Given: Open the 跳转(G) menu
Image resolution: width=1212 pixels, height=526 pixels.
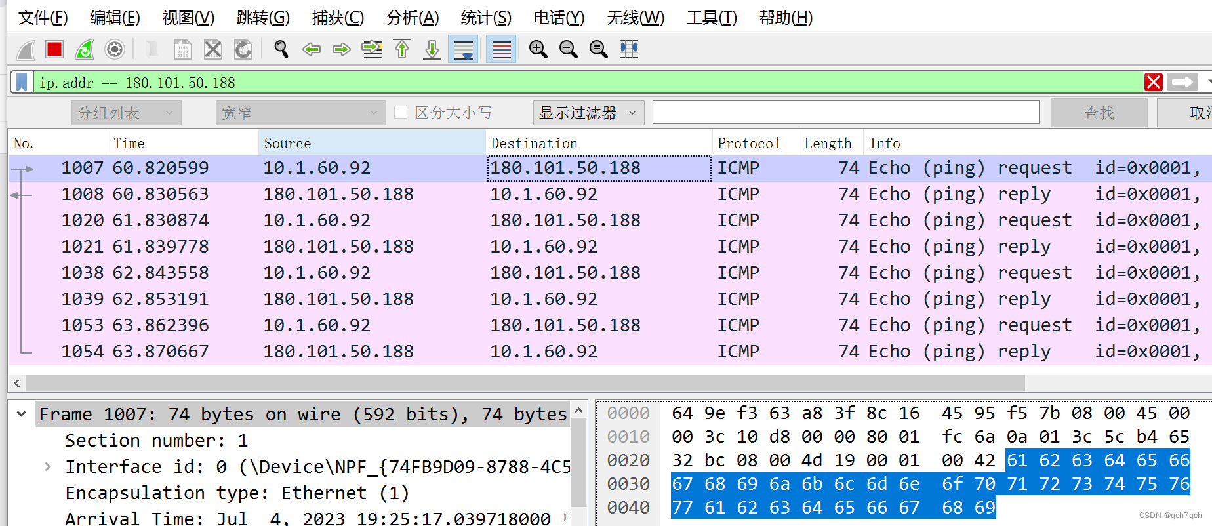Looking at the screenshot, I should point(264,18).
